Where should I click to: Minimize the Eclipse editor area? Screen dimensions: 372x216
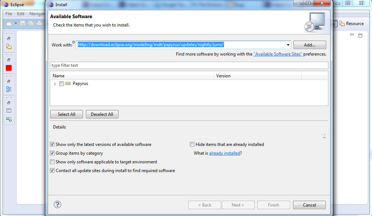pyautogui.click(x=352, y=35)
